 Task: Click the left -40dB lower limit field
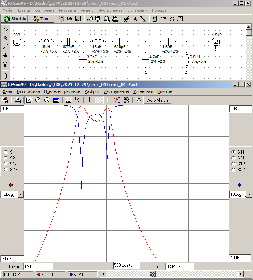[x=12, y=258]
